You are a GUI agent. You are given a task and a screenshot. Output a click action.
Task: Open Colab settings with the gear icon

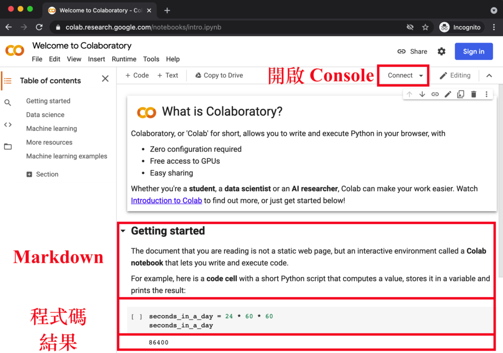[441, 51]
